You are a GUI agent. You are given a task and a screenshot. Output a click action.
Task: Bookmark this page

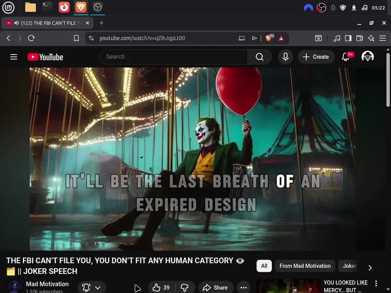pos(76,38)
